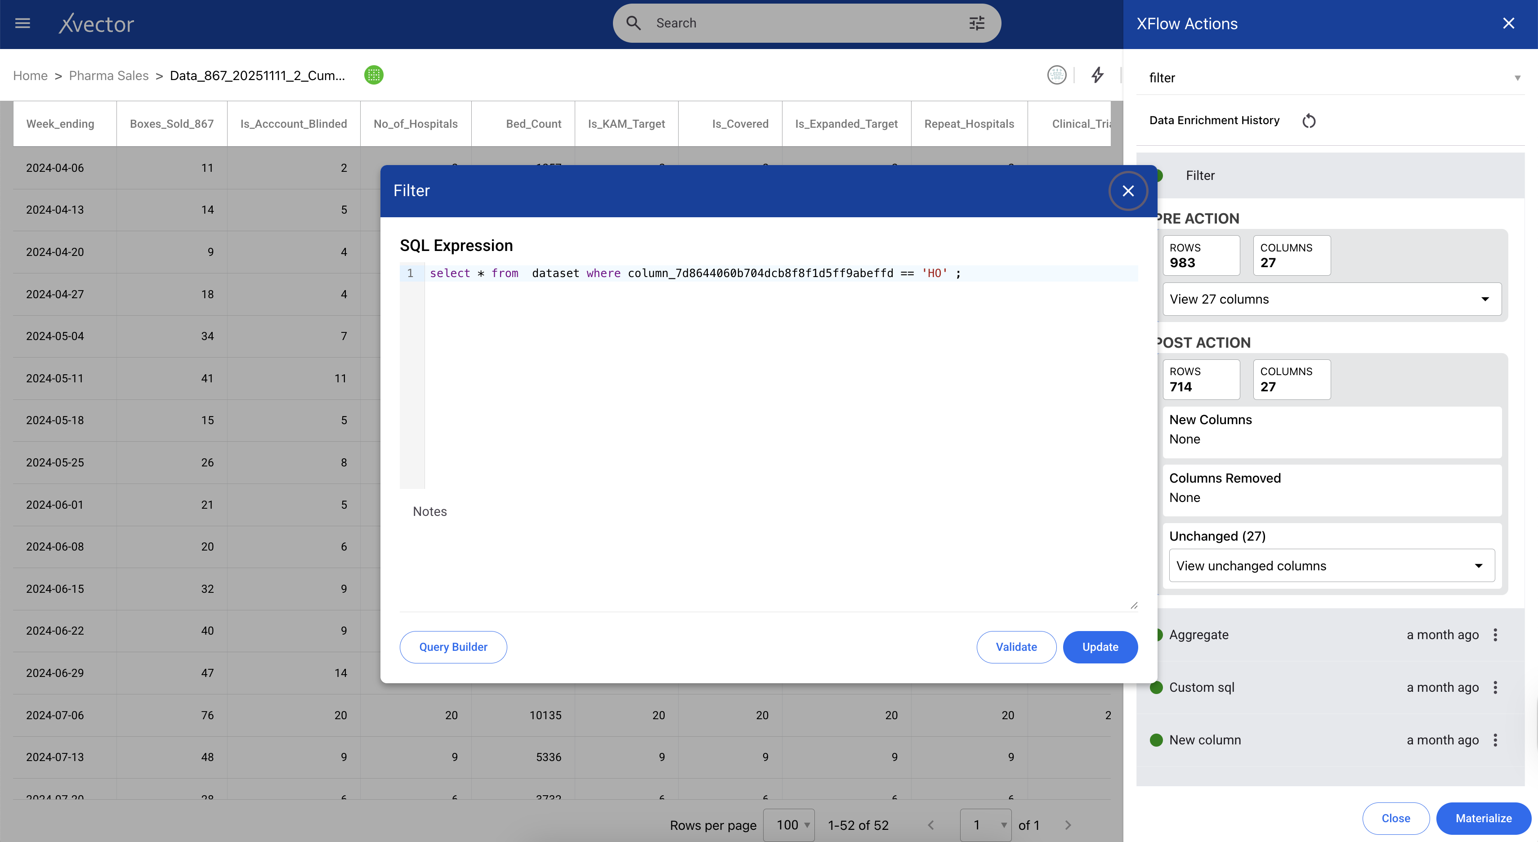The height and width of the screenshot is (842, 1538).
Task: Click the Validate button
Action: coord(1016,647)
